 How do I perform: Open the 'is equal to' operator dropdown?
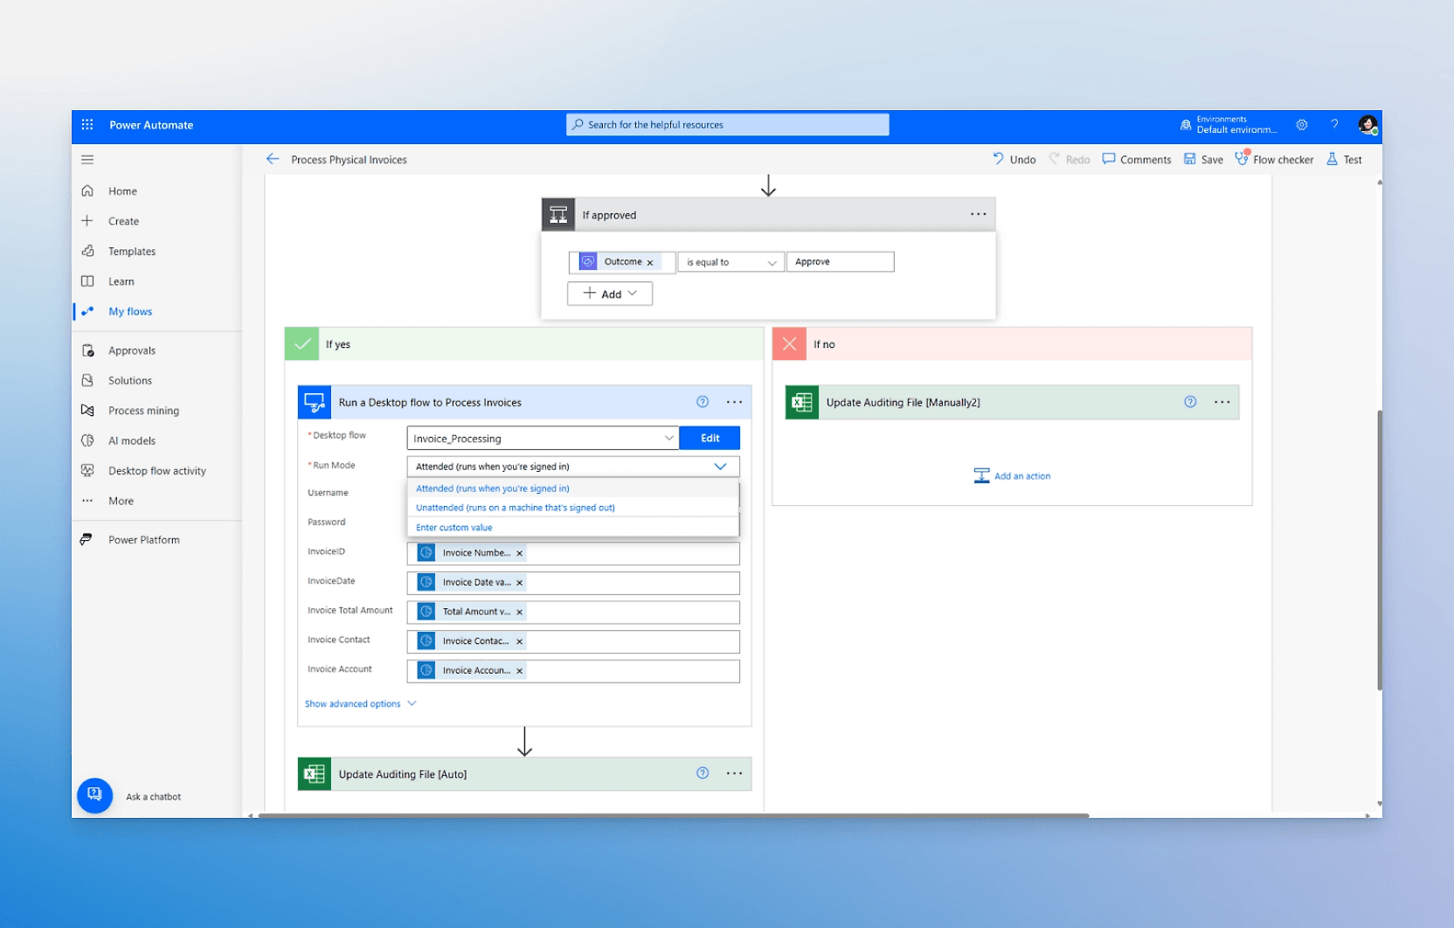click(771, 261)
